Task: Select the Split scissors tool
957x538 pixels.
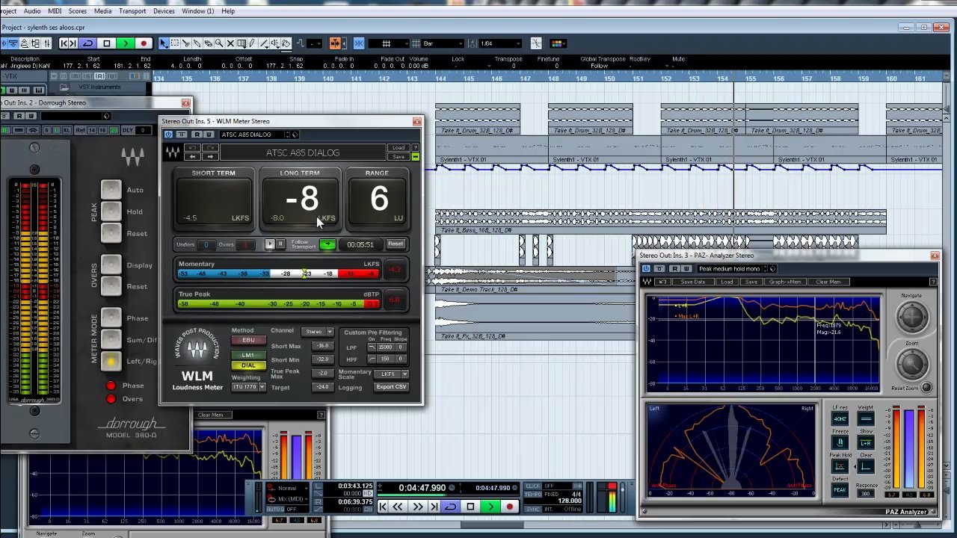Action: (x=185, y=43)
